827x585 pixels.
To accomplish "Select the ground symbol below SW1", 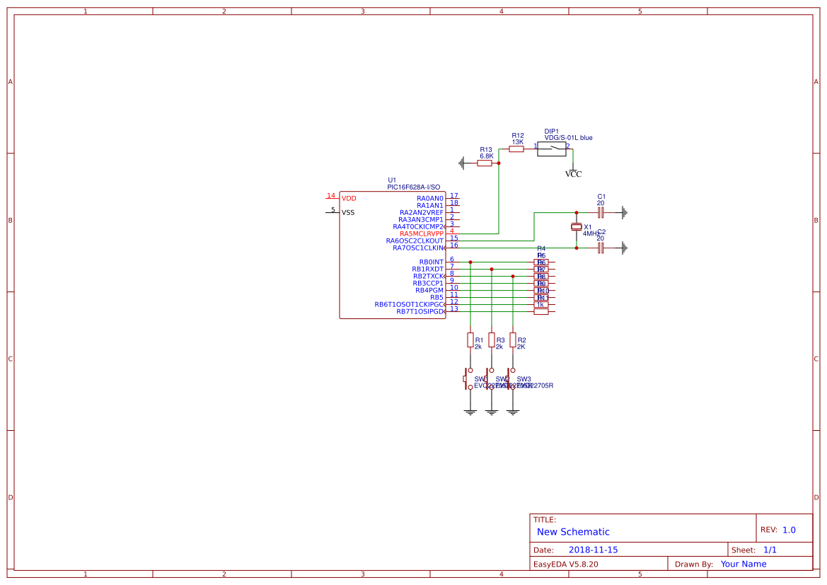I will (x=470, y=412).
